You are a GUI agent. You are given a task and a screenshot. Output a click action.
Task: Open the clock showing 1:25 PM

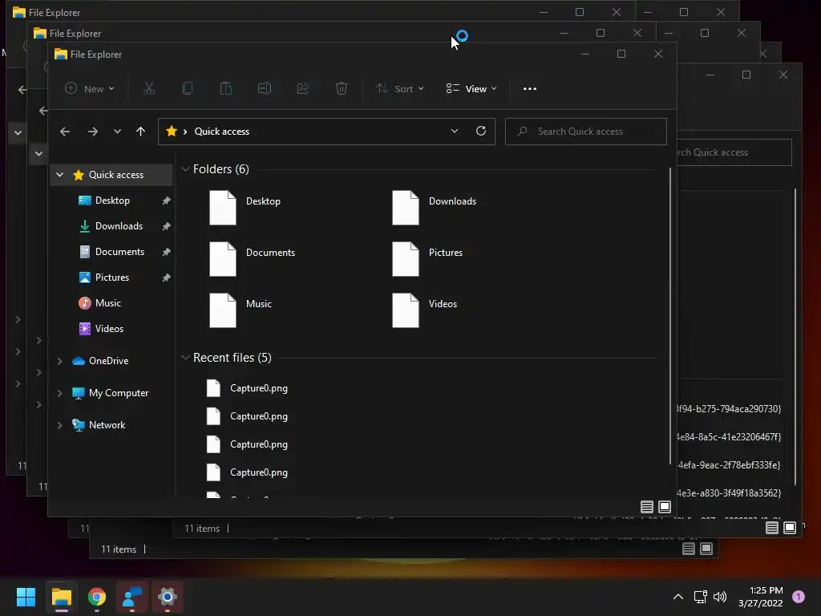[x=761, y=597]
